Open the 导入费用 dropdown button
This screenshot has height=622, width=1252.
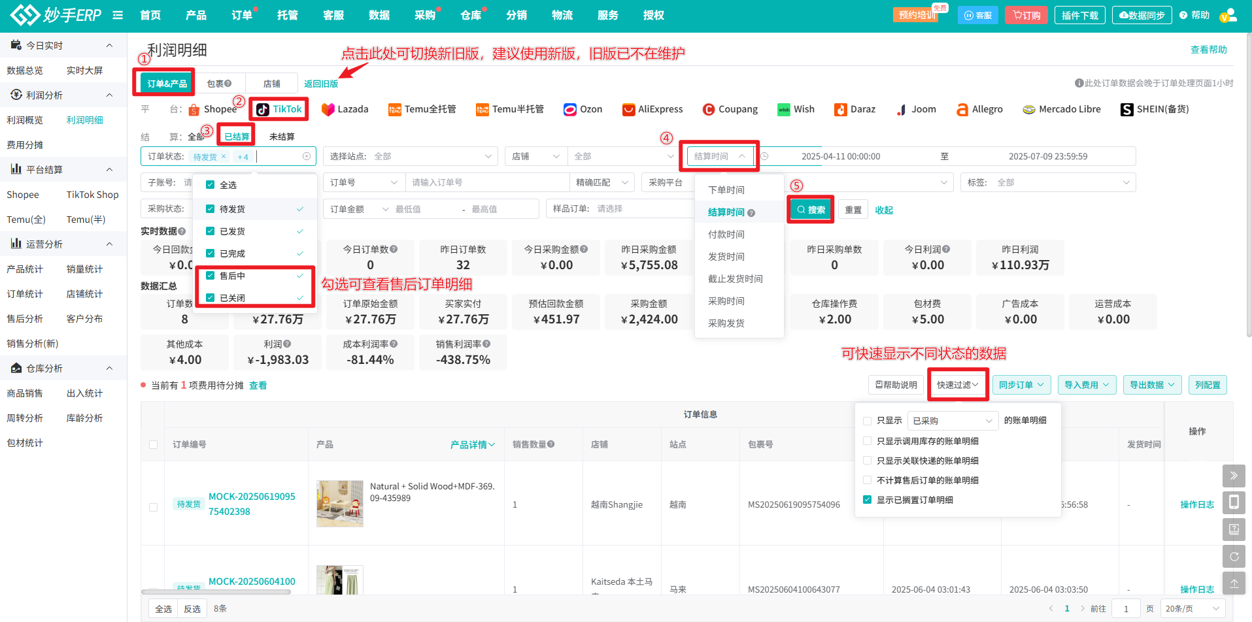(1087, 385)
